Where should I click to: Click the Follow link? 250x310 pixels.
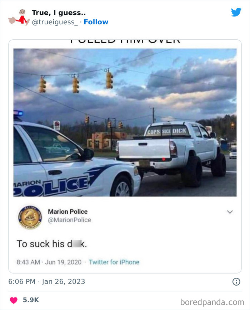coord(96,22)
